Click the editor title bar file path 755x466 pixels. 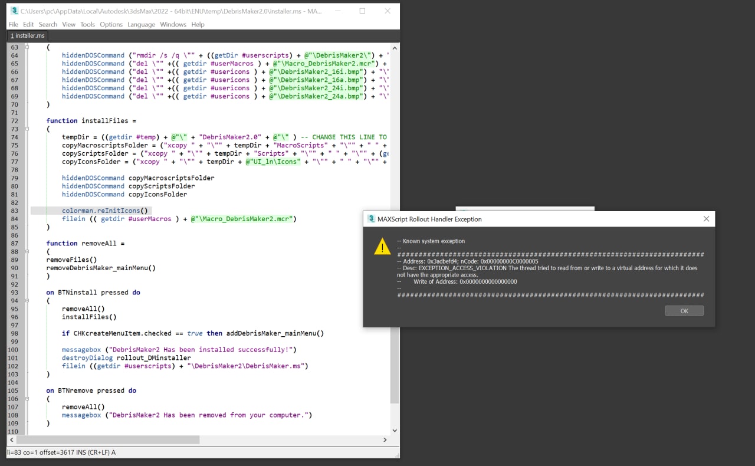tap(171, 11)
